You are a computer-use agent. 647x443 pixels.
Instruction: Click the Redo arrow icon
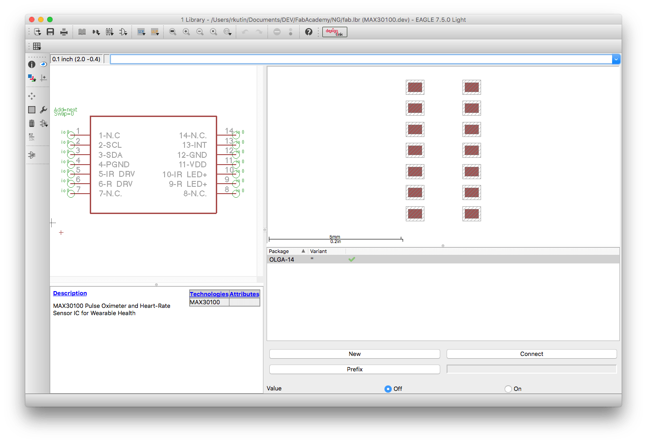coord(259,32)
